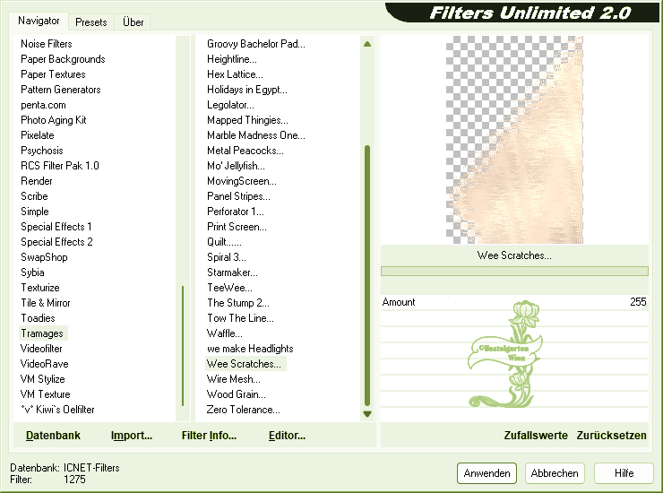Viewport: 663px width, 493px height.
Task: Choose the Hex Lattice... filter
Action: point(235,74)
